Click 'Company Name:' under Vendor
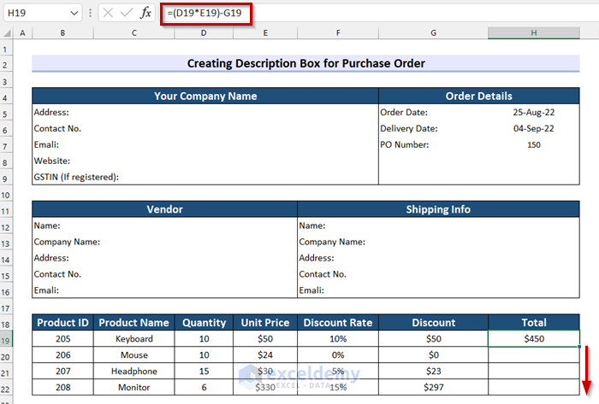The image size is (599, 404). click(67, 242)
